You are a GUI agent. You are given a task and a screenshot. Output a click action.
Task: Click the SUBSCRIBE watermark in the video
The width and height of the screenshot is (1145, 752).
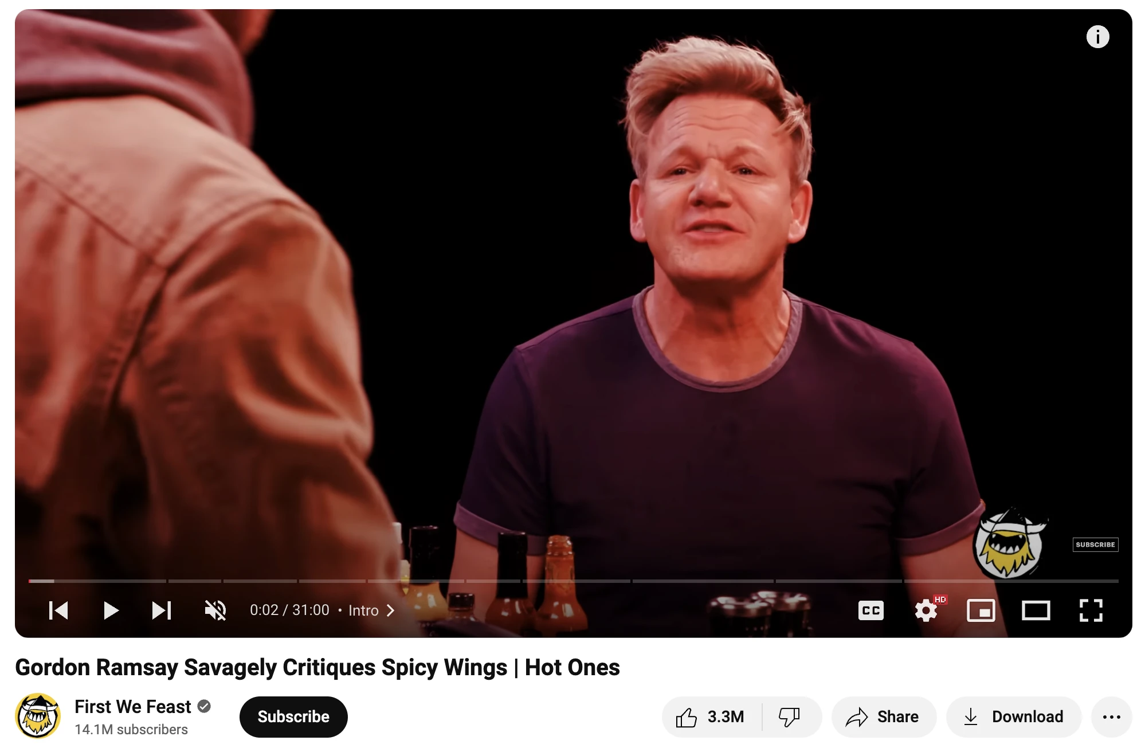coord(1095,545)
